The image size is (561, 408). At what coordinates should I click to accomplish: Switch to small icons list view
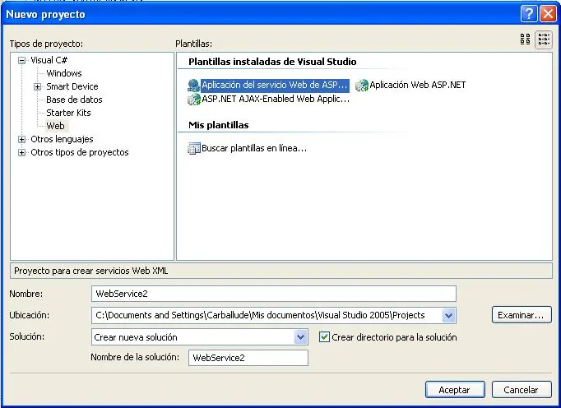click(x=544, y=39)
